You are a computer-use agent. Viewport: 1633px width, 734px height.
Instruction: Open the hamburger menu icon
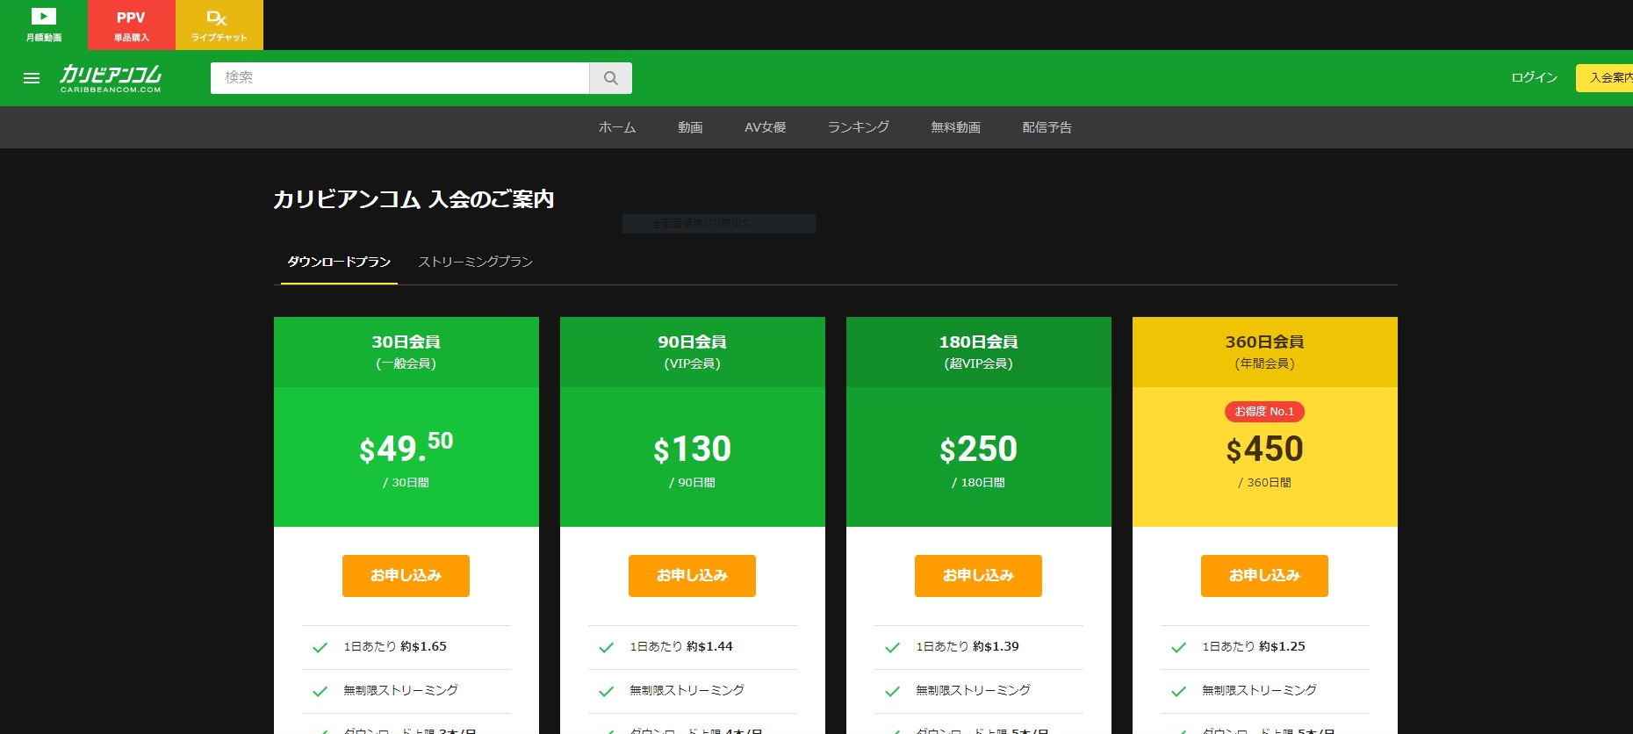(32, 78)
